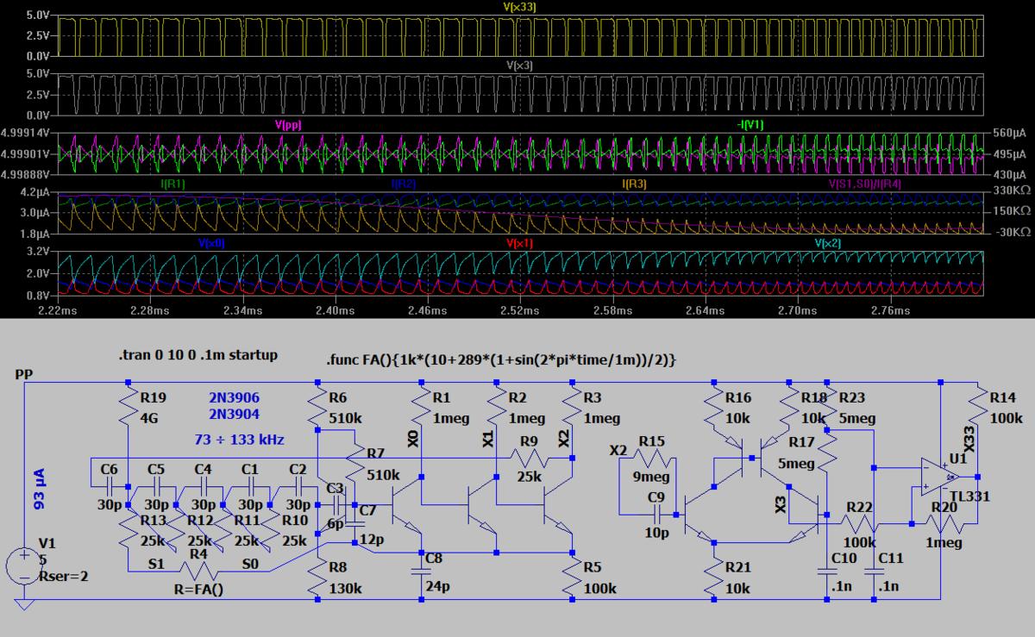Screen dimensions: 1035x637
Task: Click the .func FA() directive text
Action: coord(500,360)
